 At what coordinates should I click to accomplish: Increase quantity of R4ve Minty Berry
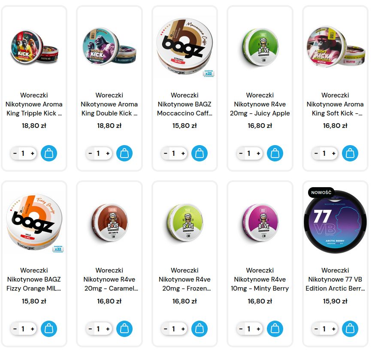tap(258, 329)
